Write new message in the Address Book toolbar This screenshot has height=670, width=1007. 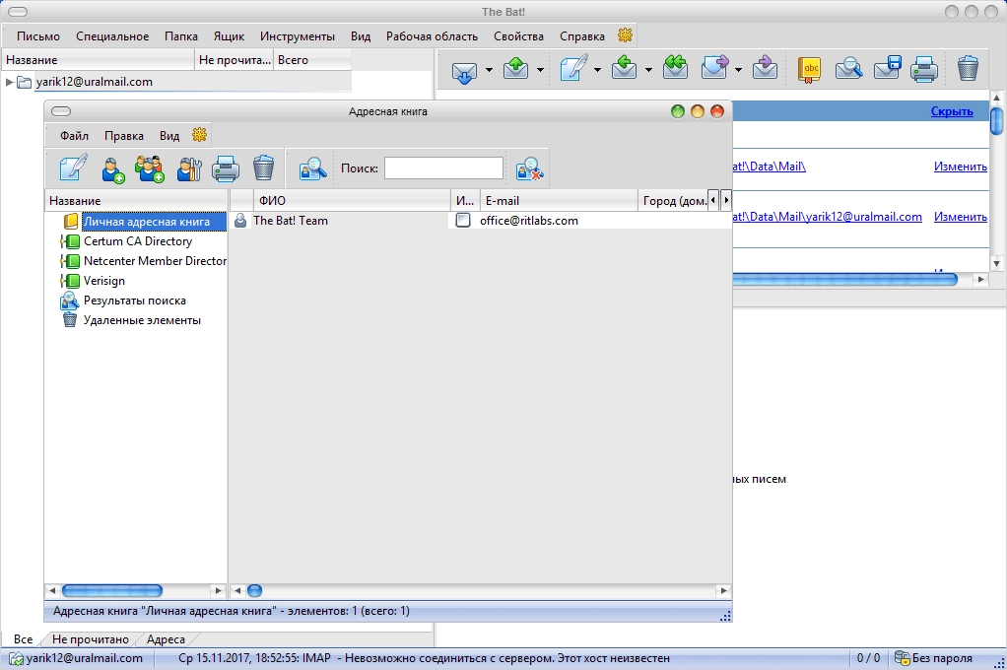click(x=73, y=168)
